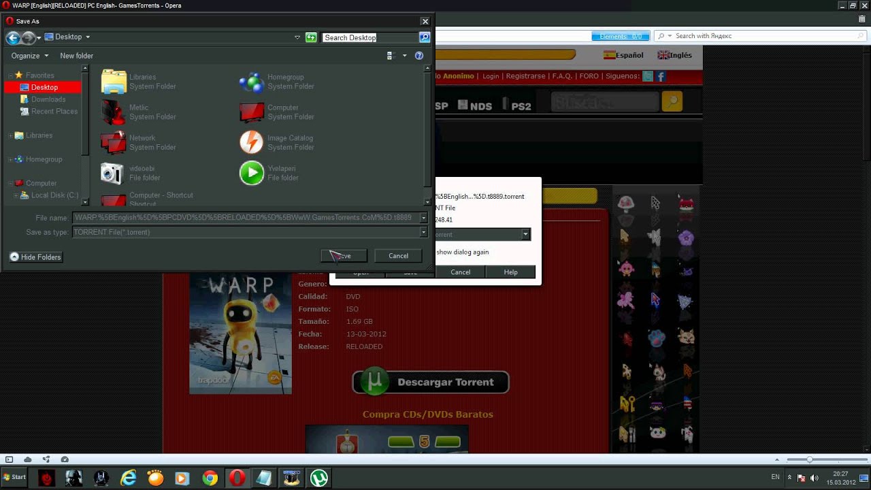
Task: Open Internet Explorer from the taskbar
Action: [129, 478]
